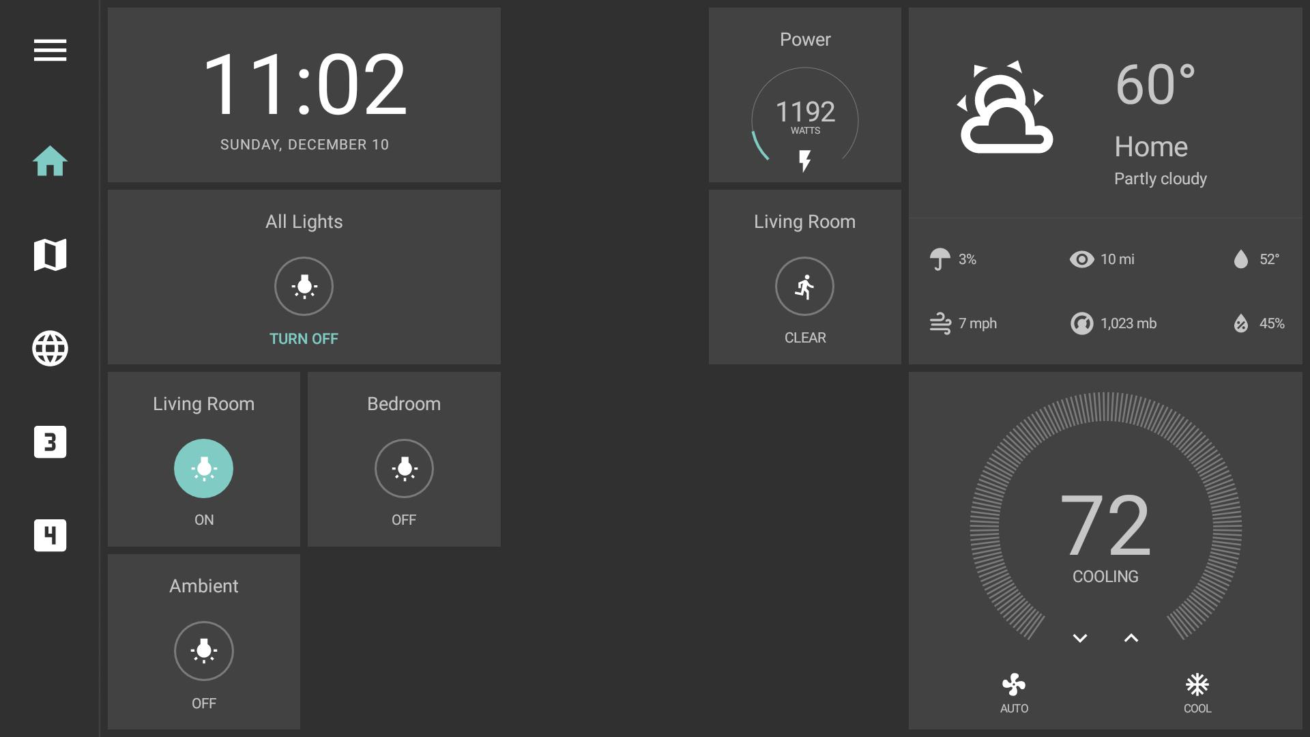This screenshot has height=737, width=1310.
Task: Raise thermostat with the up chevron
Action: [x=1131, y=639]
